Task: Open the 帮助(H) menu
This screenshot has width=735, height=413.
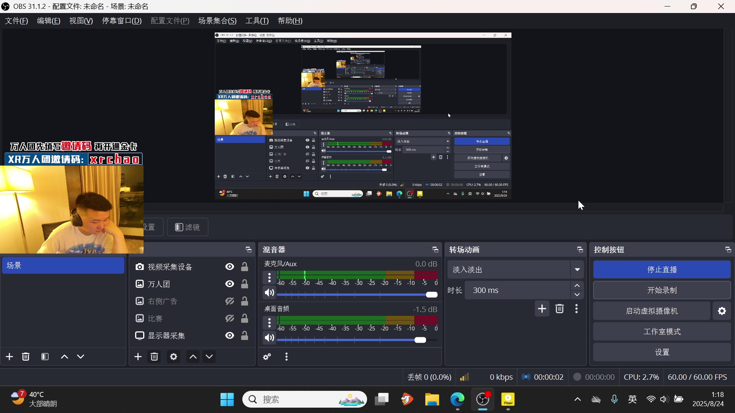Action: pyautogui.click(x=290, y=21)
